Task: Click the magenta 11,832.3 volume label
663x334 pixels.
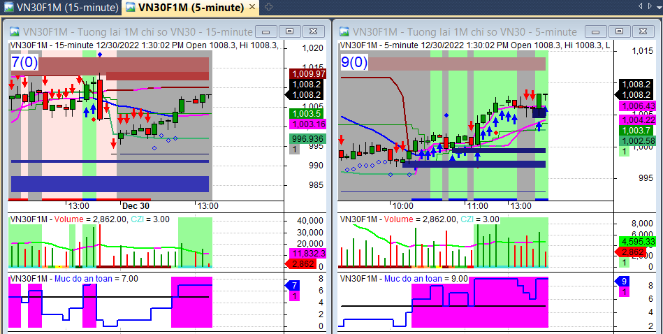Action: [307, 253]
